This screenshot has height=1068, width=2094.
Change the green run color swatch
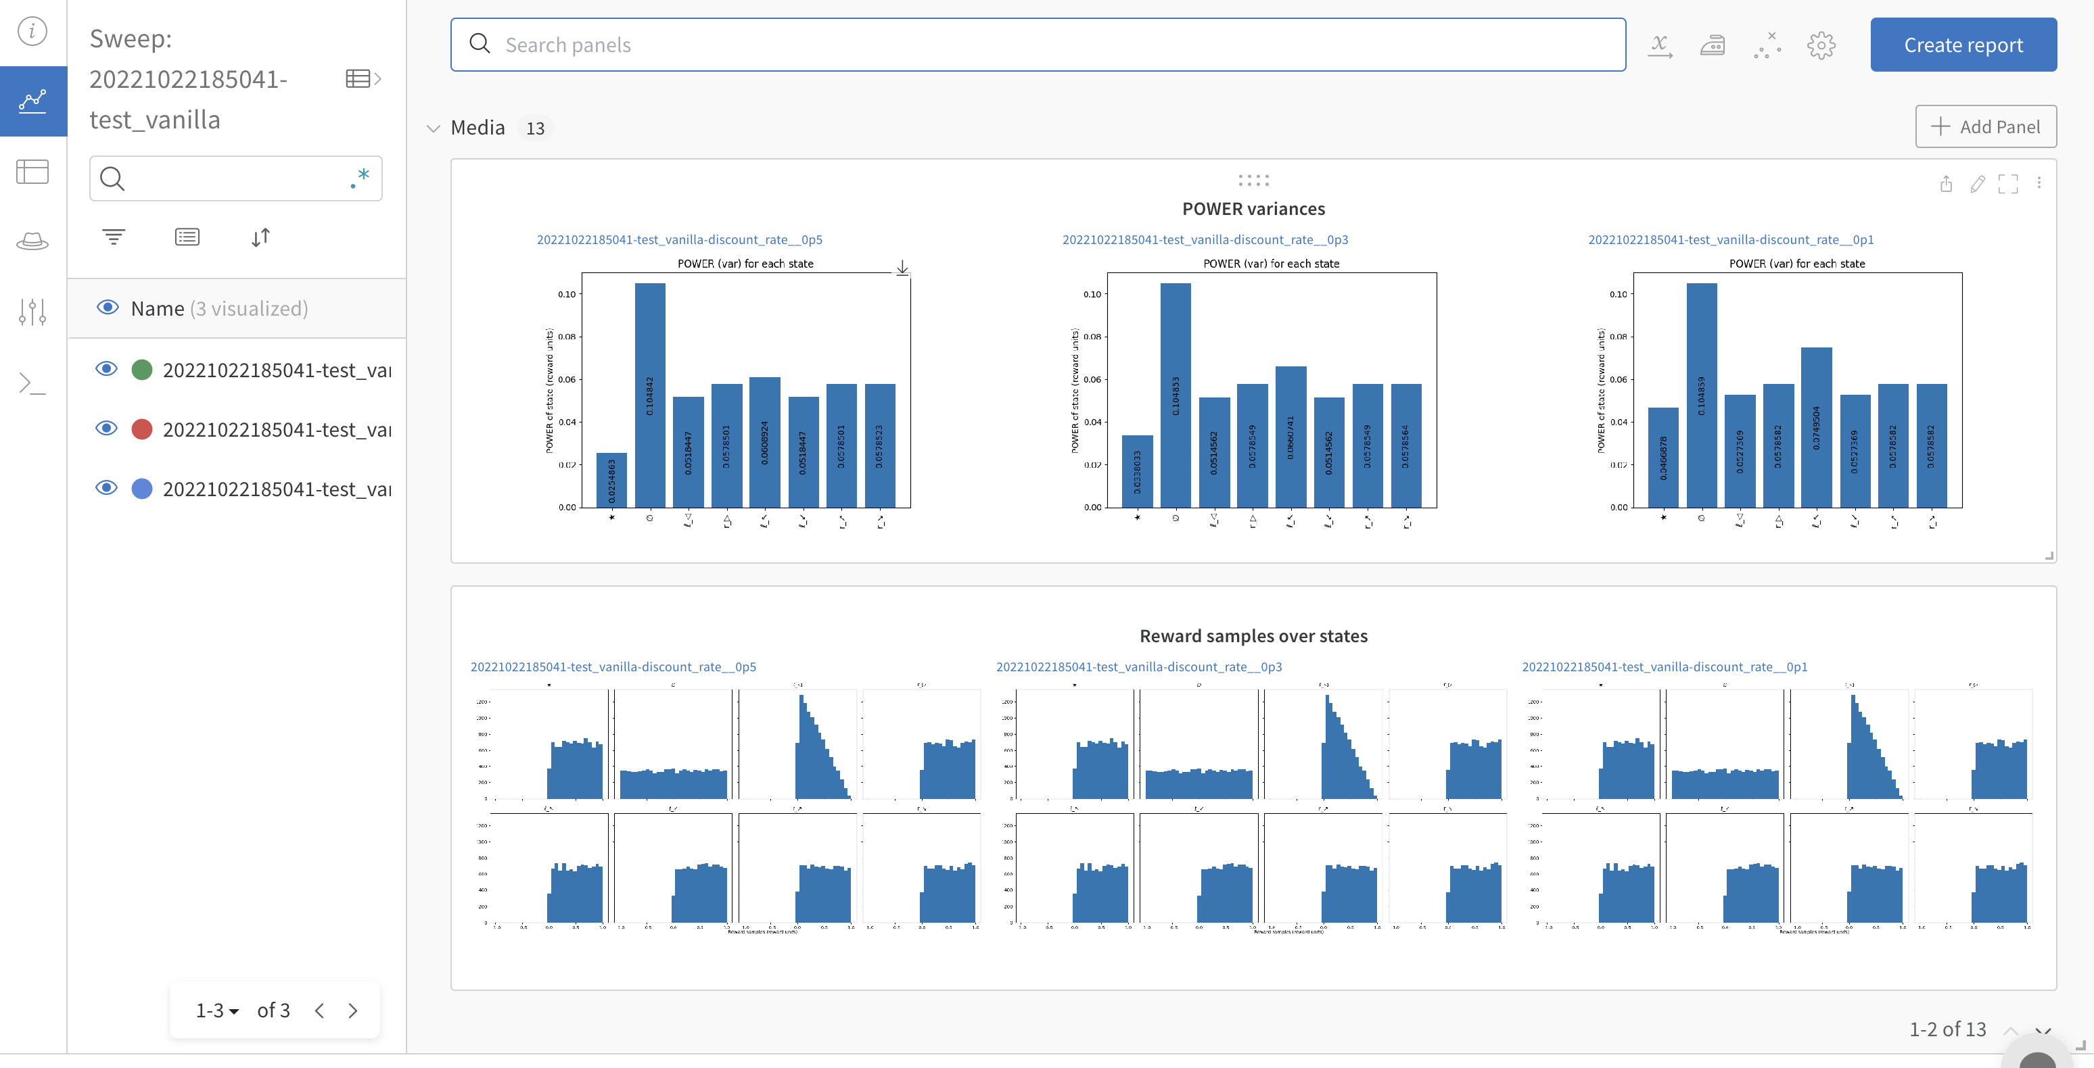[x=142, y=370]
